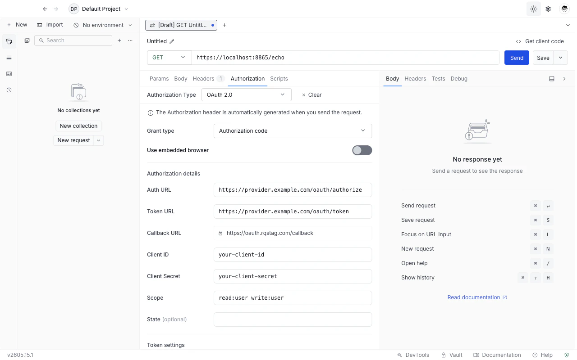This screenshot has height=360, width=577.
Task: Click the State optional input field
Action: point(293,319)
